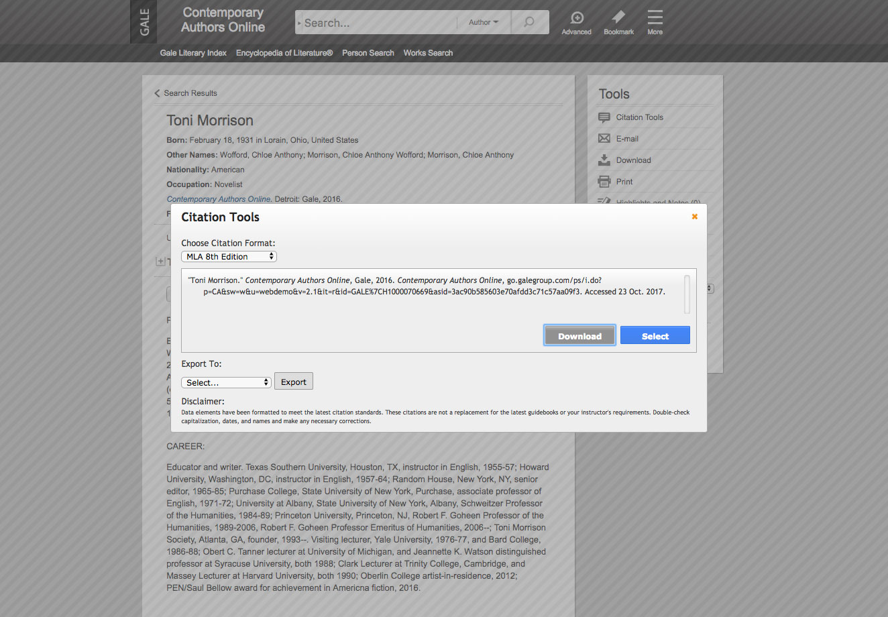Click the E-mail envelope icon
This screenshot has width=888, height=617.
pos(604,139)
